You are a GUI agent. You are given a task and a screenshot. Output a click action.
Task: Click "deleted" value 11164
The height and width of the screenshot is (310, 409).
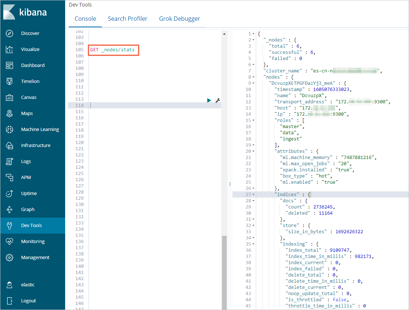326,213
